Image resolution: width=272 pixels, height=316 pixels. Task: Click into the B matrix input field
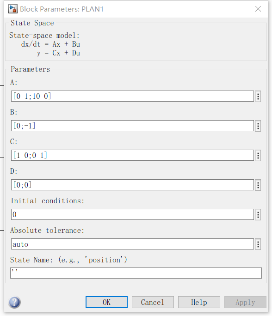pyautogui.click(x=132, y=126)
